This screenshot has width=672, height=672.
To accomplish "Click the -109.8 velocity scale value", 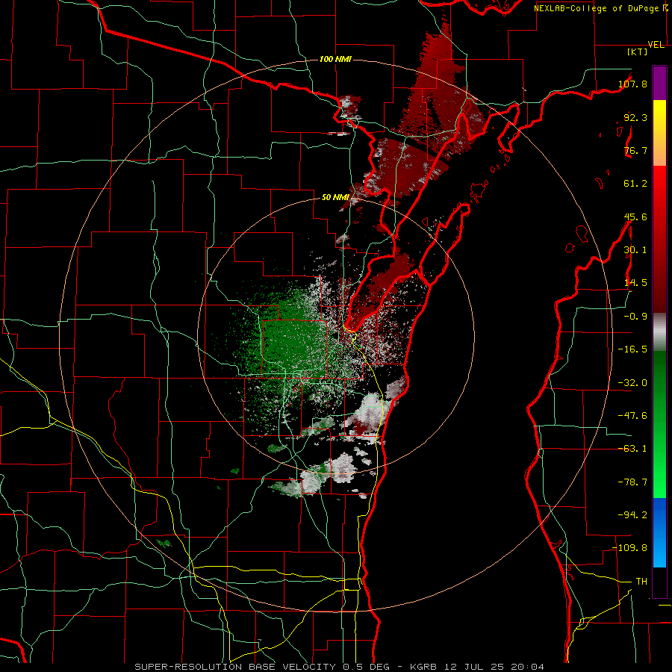I will [630, 548].
